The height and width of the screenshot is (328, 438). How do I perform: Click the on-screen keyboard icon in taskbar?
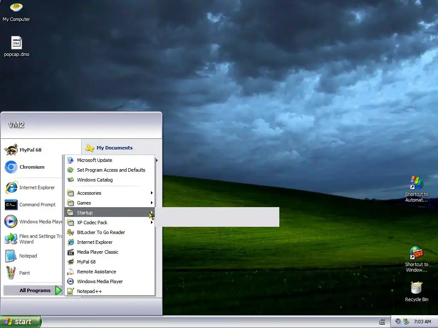coord(382,322)
